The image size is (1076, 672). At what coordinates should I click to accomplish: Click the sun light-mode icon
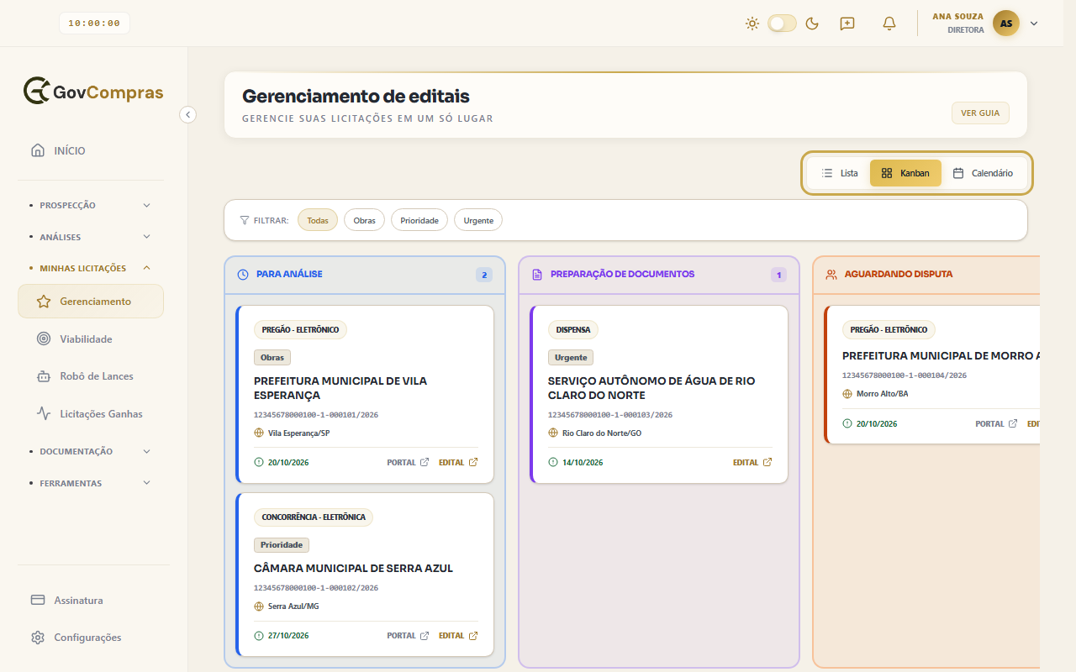[752, 24]
